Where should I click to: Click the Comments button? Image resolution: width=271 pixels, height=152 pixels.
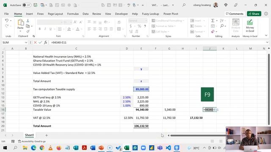[235, 14]
